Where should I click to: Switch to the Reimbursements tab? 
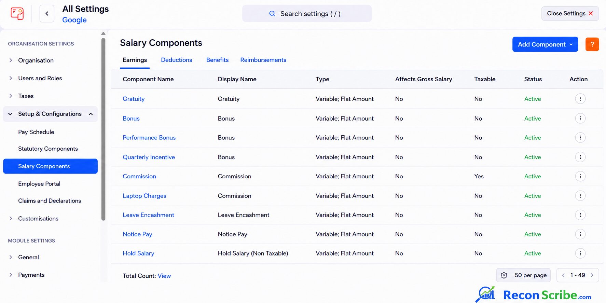point(263,60)
